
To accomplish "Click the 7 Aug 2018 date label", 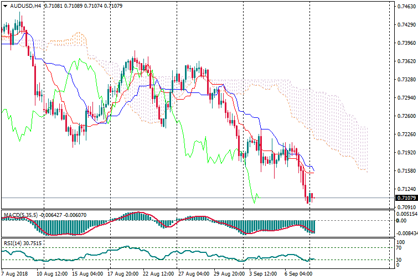I will 16,273.
